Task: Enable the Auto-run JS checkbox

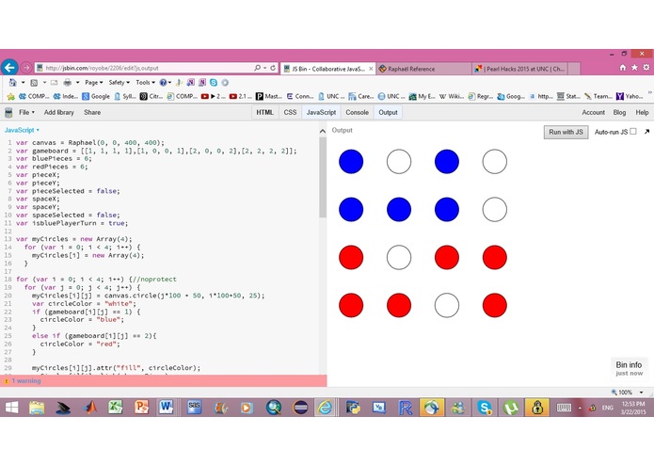Action: [633, 132]
